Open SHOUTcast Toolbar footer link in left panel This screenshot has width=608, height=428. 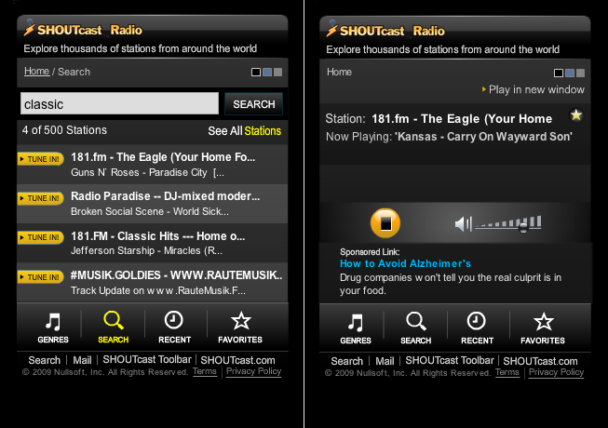pyautogui.click(x=147, y=359)
